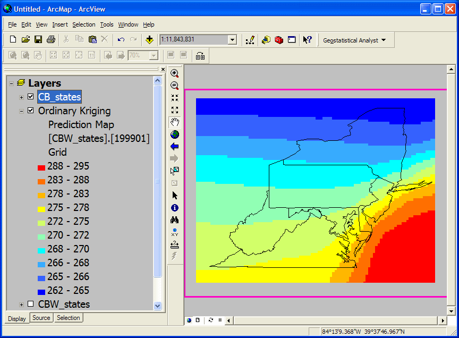Click the Save icon in toolbar
This screenshot has width=459, height=338.
pos(38,40)
